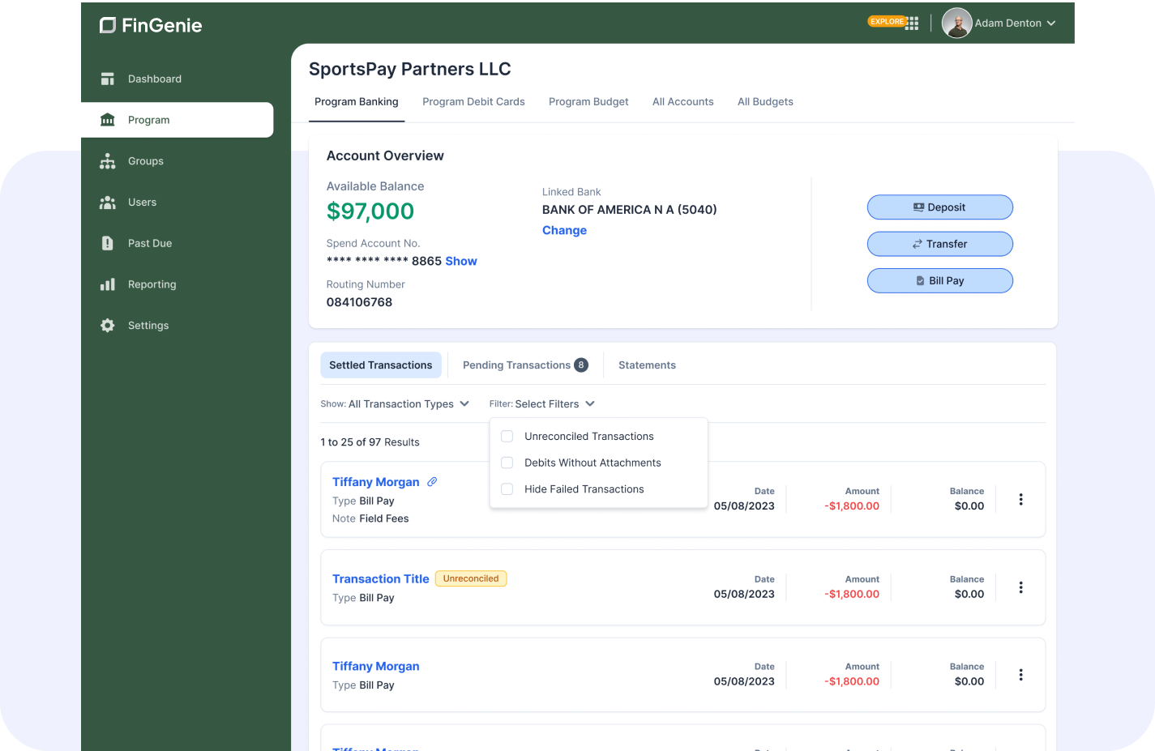
Task: Switch to Program Banking tab
Action: pyautogui.click(x=357, y=102)
